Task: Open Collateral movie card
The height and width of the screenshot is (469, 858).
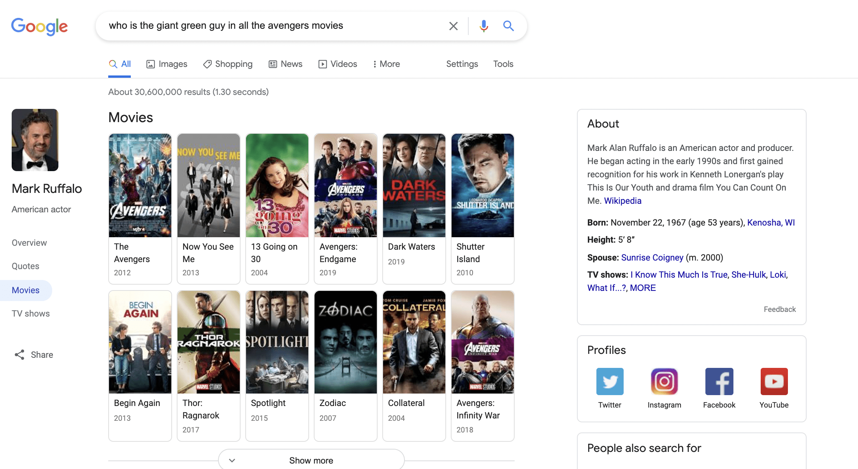Action: 414,366
